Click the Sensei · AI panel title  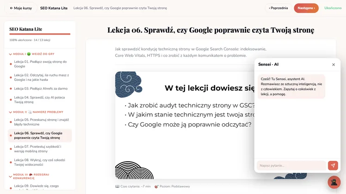[x=268, y=64]
